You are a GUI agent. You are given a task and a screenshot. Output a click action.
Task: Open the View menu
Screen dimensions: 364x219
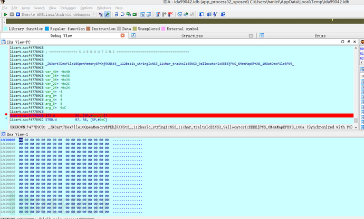point(52,8)
